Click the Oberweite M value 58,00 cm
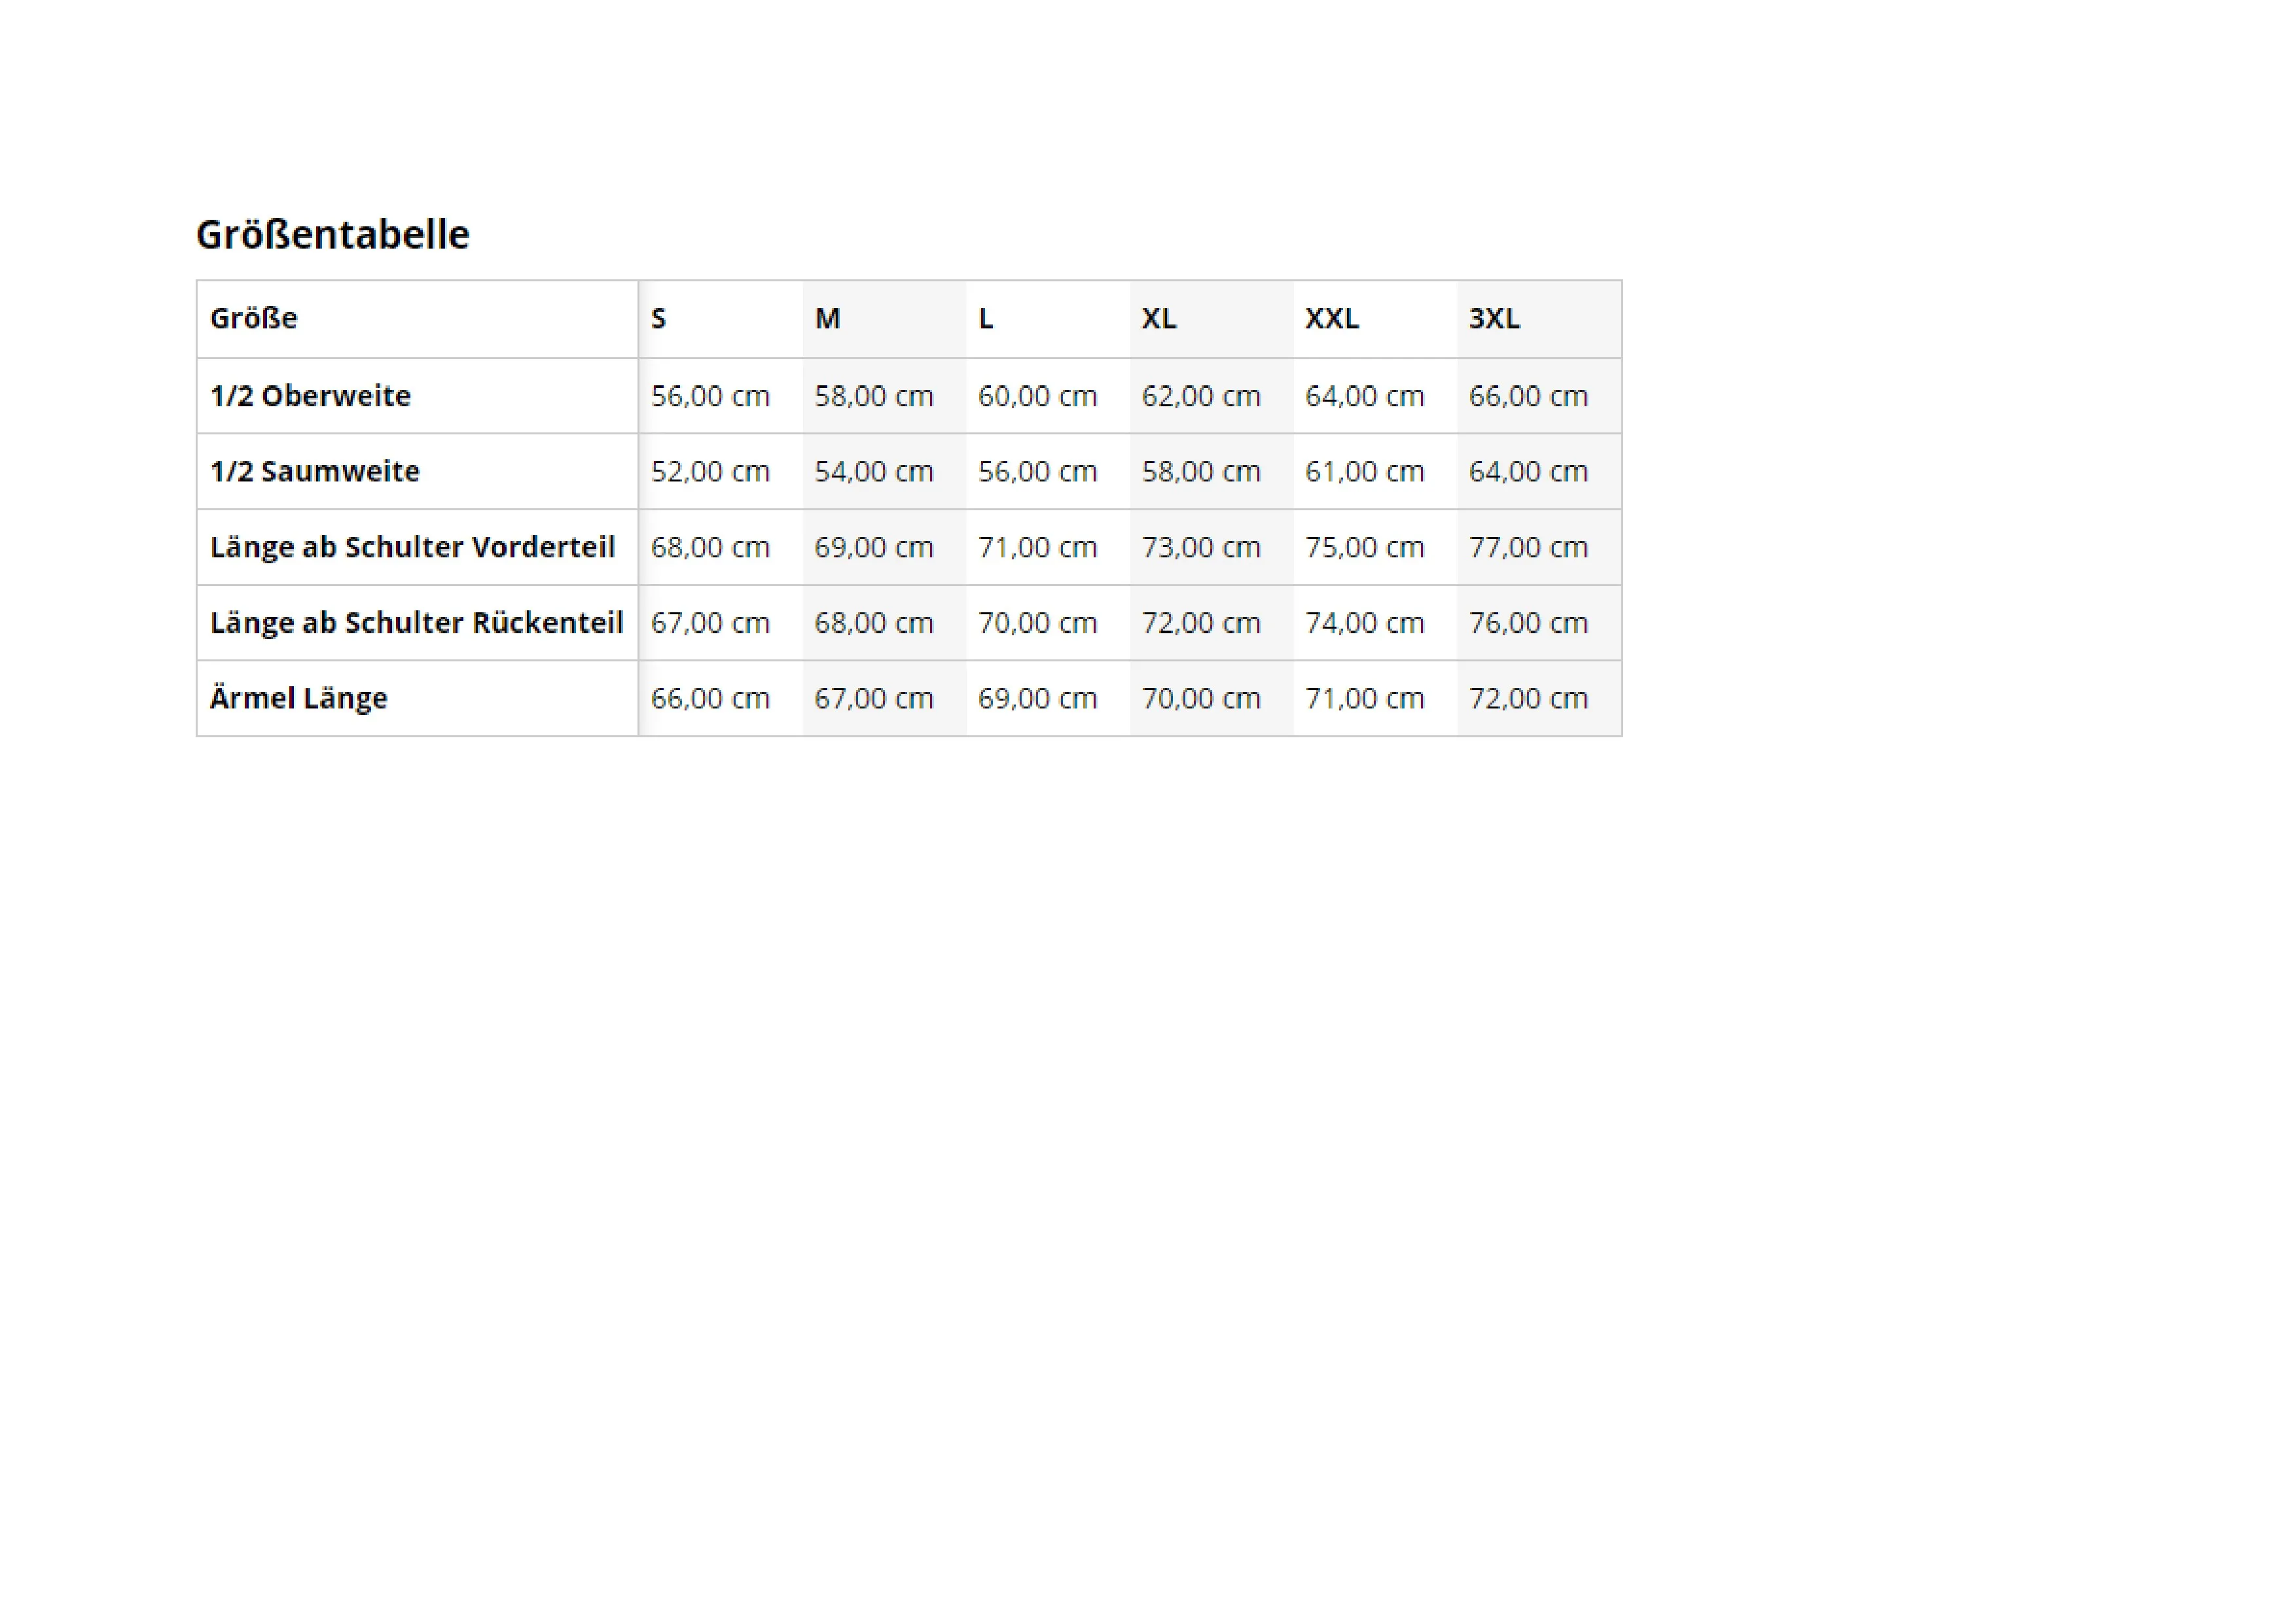The height and width of the screenshot is (1623, 2296). coord(874,396)
